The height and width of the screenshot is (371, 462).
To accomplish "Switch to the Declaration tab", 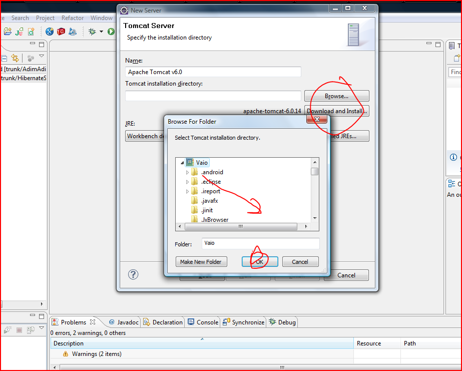I will pos(163,322).
